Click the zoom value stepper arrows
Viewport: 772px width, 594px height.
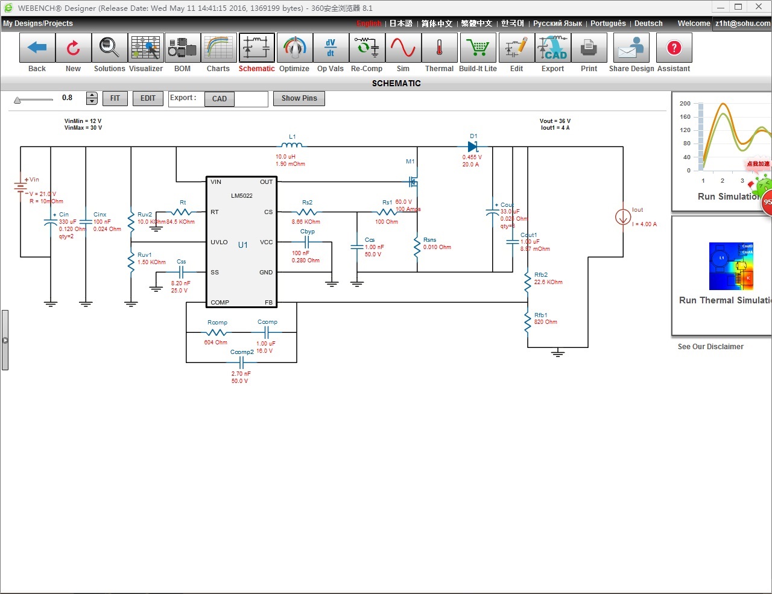[x=92, y=98]
